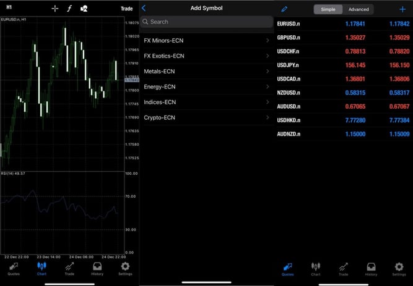Open Settings gear in chart screen
Screen dimensions: 413x286
click(125, 269)
